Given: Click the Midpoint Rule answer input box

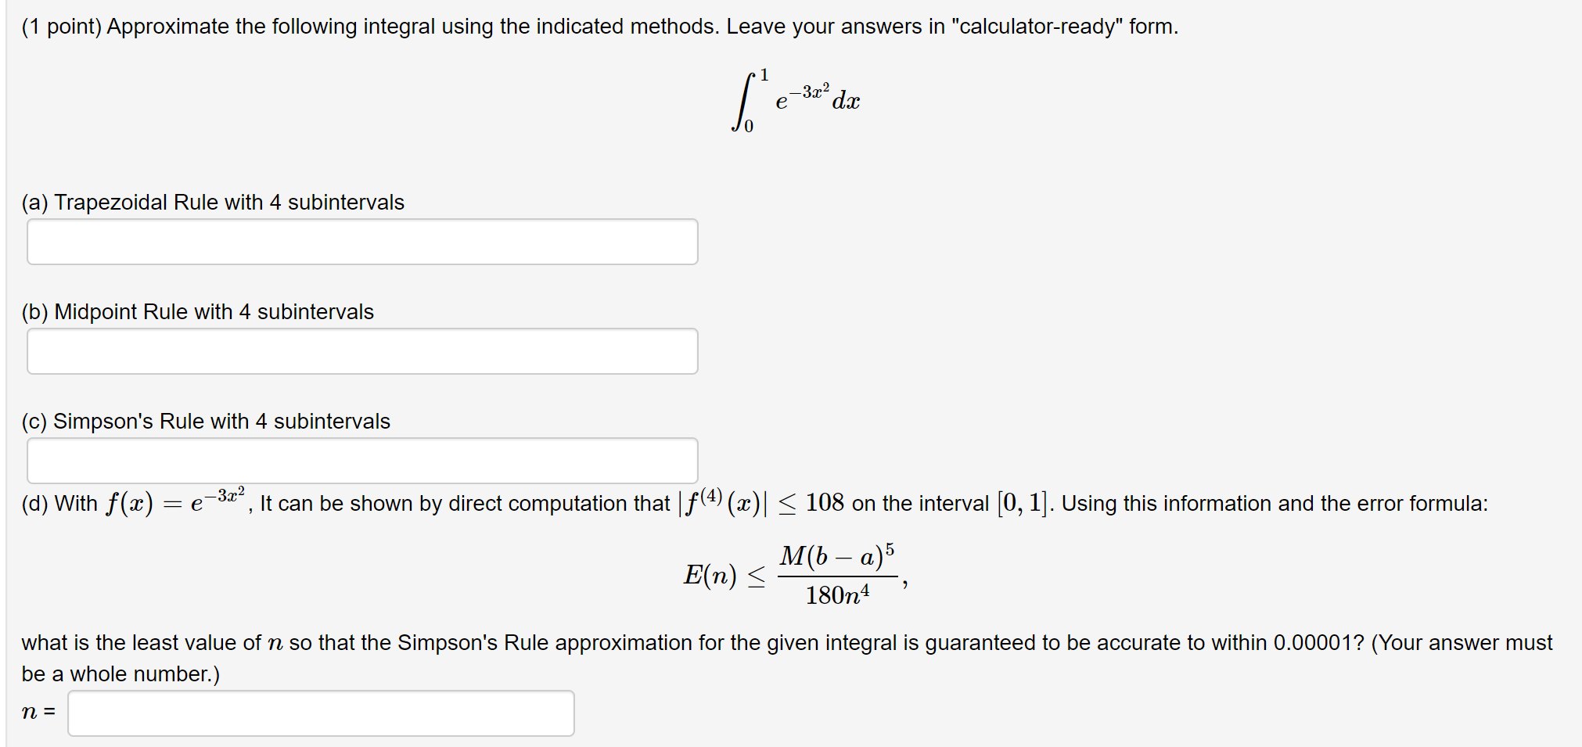Looking at the screenshot, I should 361,351.
